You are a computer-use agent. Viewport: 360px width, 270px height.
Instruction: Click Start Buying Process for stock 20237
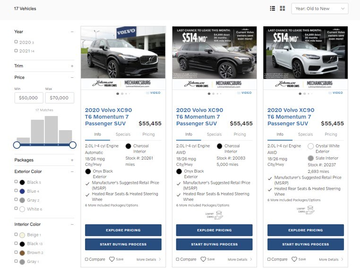[x=306, y=245]
